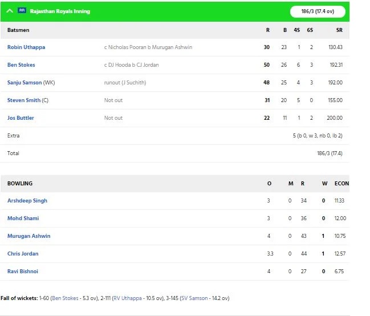The height and width of the screenshot is (316, 370).
Task: Click SV Samson in fall of wickets
Action: click(x=194, y=298)
